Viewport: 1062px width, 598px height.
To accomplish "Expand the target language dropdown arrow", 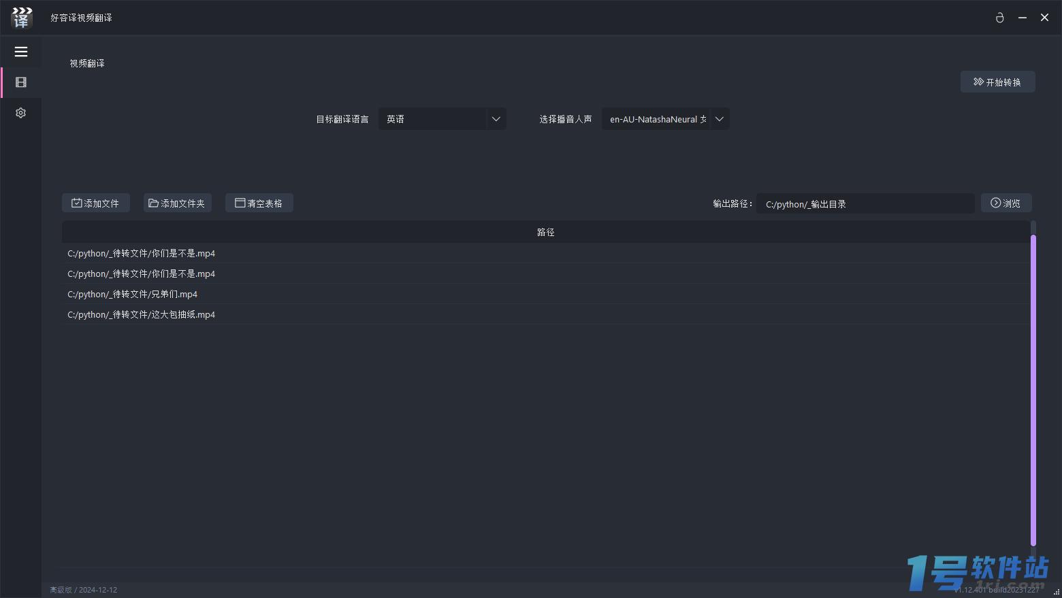I will [496, 119].
